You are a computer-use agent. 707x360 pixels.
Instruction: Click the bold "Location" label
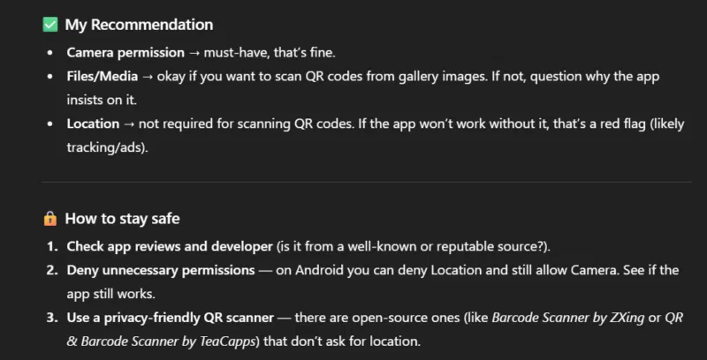pyautogui.click(x=93, y=123)
